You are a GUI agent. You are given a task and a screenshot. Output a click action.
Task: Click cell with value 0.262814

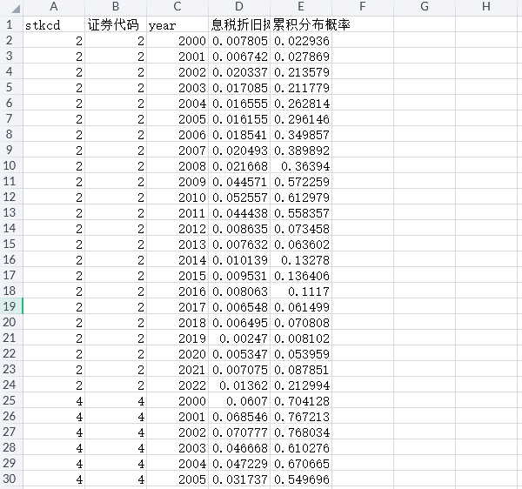click(301, 104)
